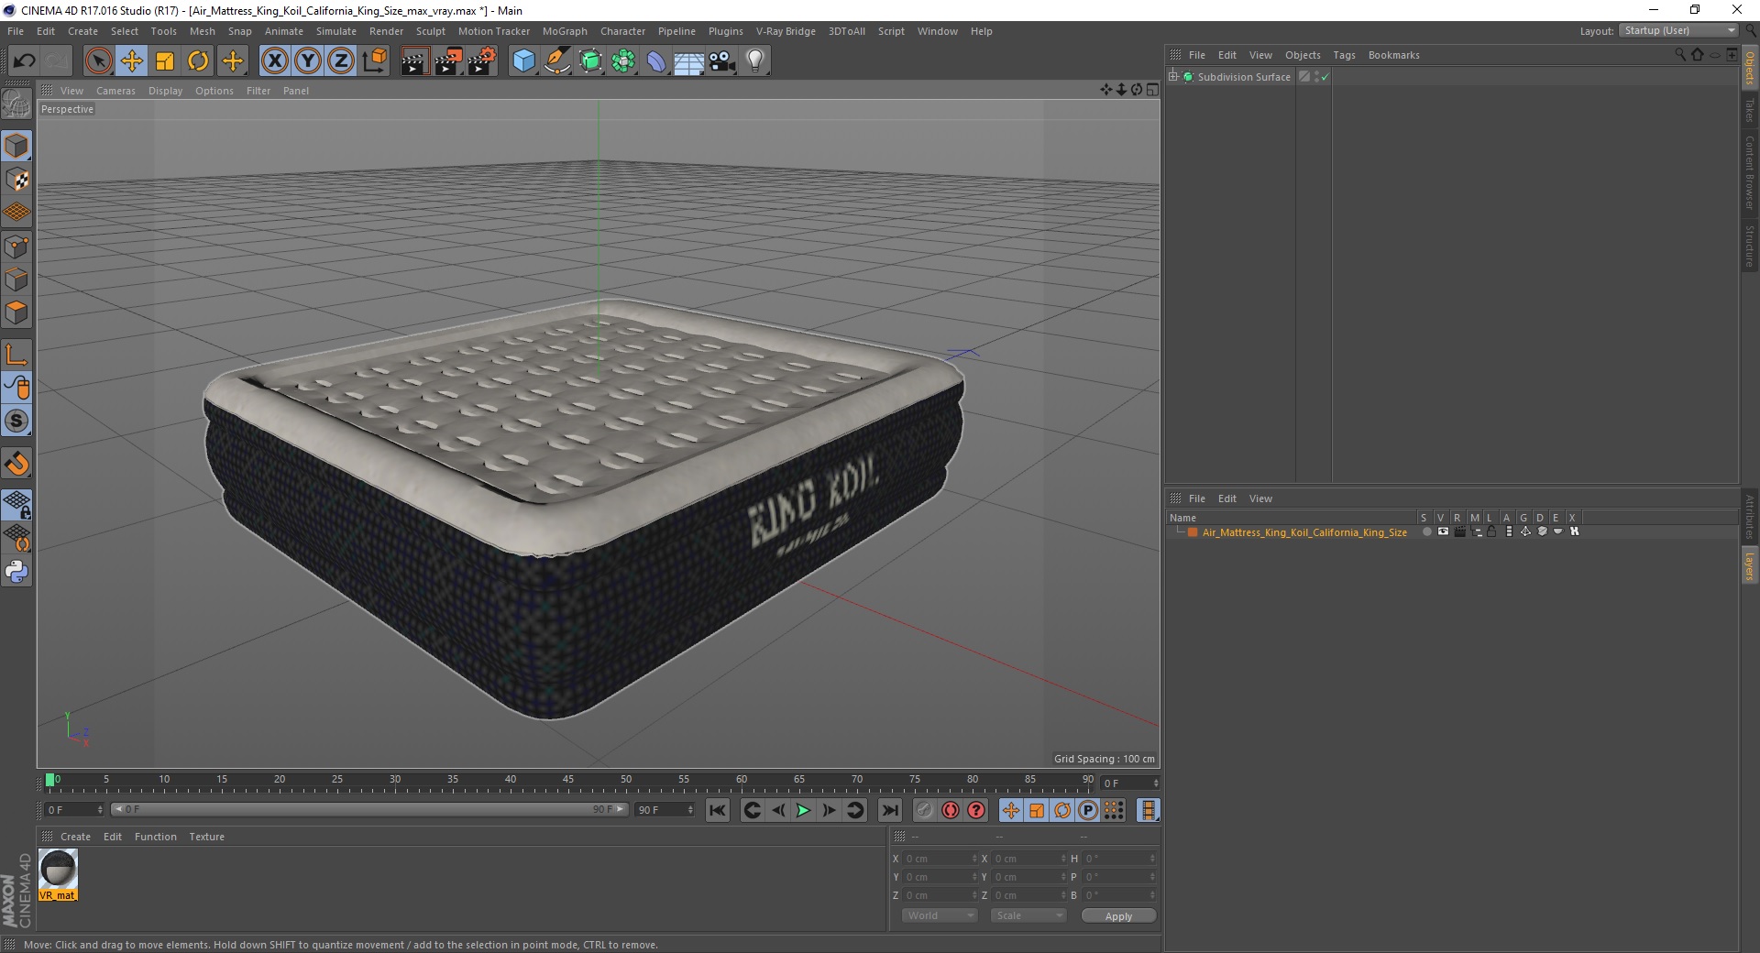1760x953 pixels.
Task: Toggle Subdivision Surface enable checkmark
Action: click(x=1325, y=77)
